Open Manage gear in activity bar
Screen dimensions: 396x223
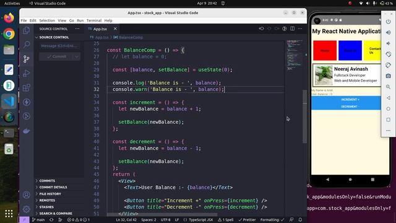pos(26,209)
